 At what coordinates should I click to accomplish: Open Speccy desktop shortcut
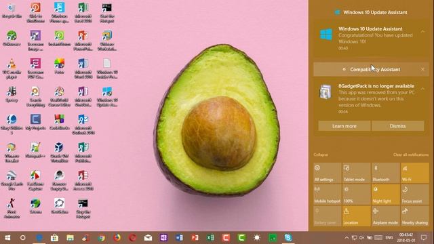pos(12,95)
